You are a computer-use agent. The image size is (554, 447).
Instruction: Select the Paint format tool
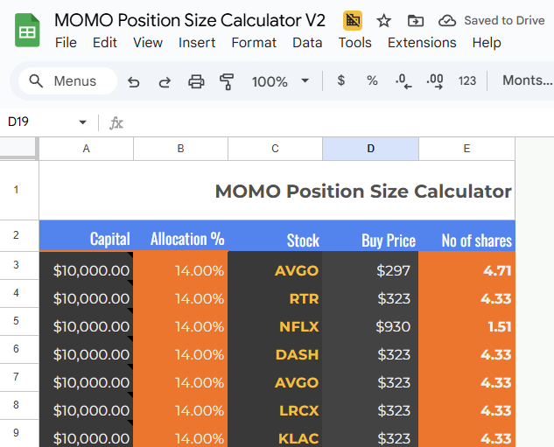coord(227,81)
